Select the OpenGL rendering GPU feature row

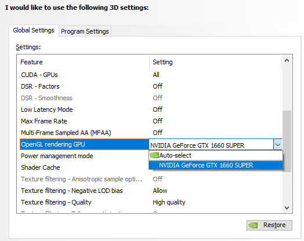pyautogui.click(x=84, y=144)
